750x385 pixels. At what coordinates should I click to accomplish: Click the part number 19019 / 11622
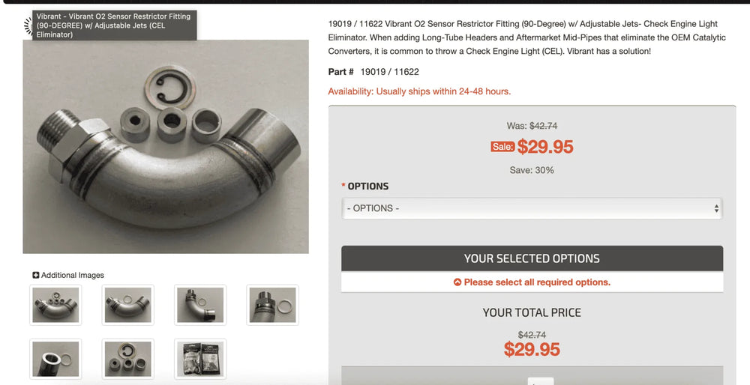pyautogui.click(x=389, y=72)
